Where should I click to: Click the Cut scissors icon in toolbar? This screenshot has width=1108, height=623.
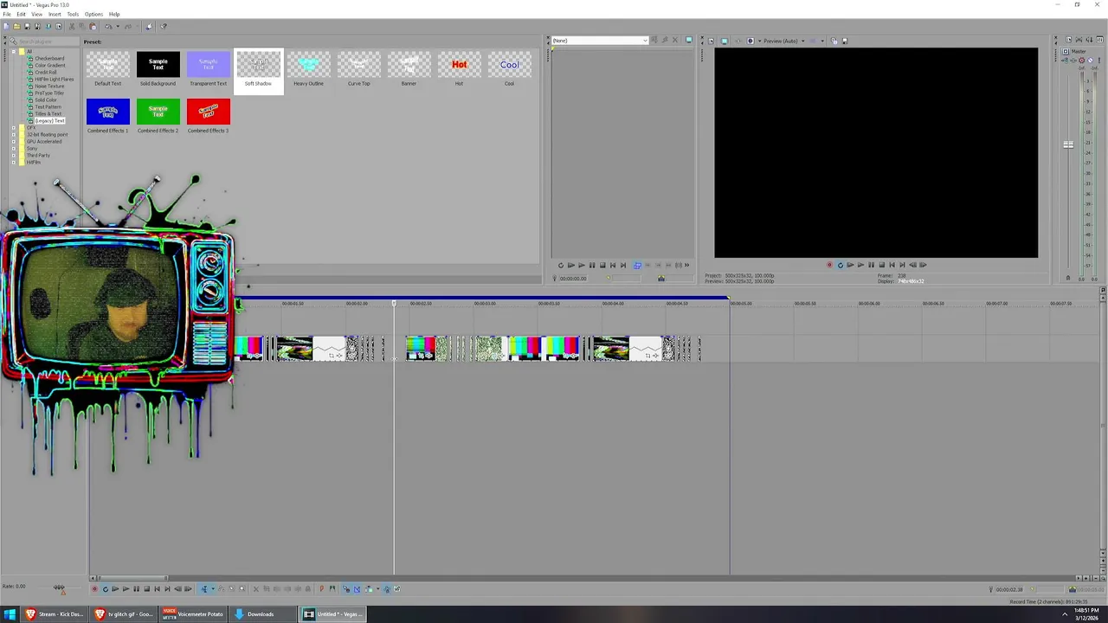click(72, 26)
